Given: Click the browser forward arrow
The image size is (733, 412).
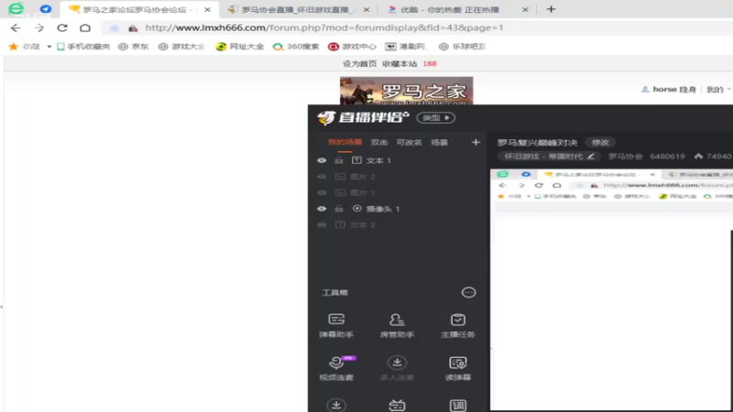Looking at the screenshot, I should tap(39, 28).
